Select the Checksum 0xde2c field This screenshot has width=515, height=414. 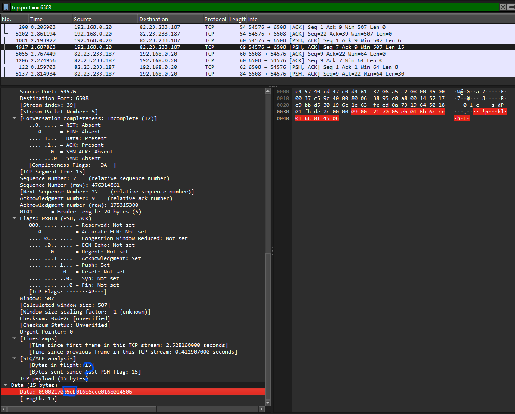pyautogui.click(x=65, y=318)
